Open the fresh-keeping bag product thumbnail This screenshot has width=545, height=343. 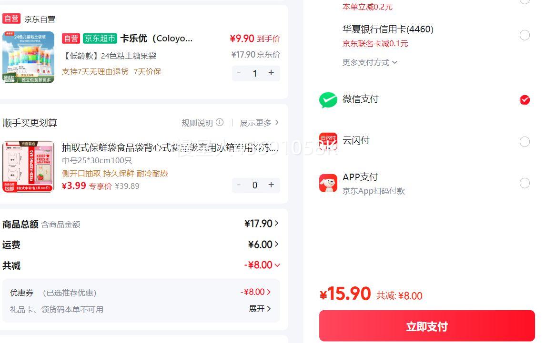pyautogui.click(x=29, y=167)
